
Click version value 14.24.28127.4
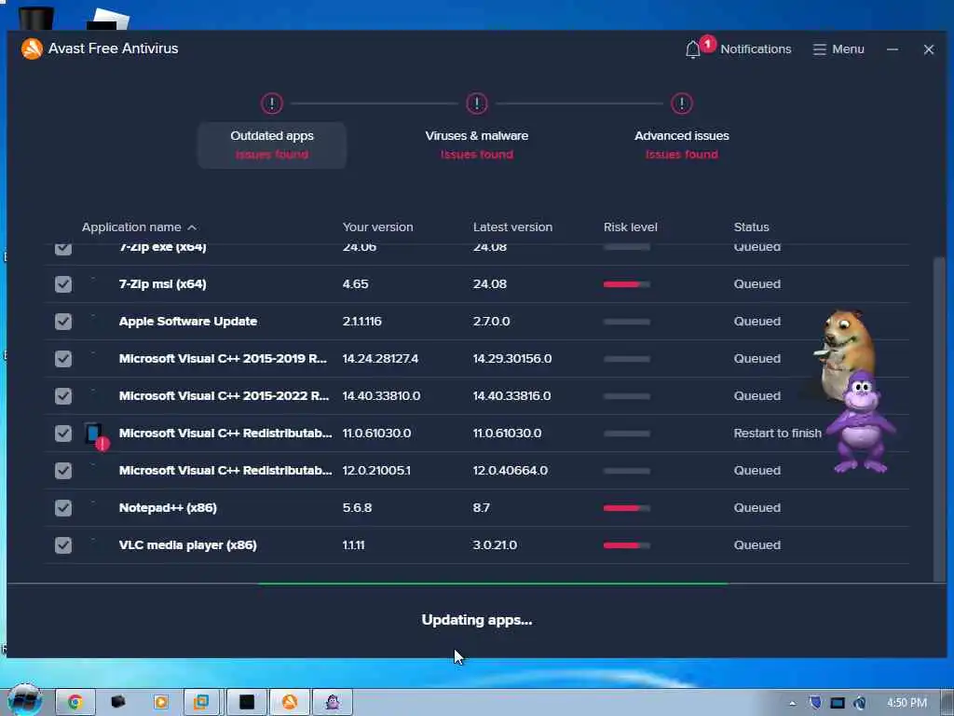point(380,359)
